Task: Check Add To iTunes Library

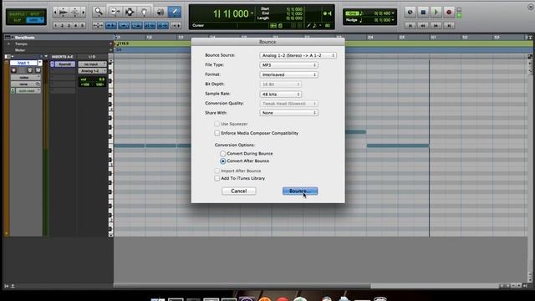Action: tap(217, 178)
